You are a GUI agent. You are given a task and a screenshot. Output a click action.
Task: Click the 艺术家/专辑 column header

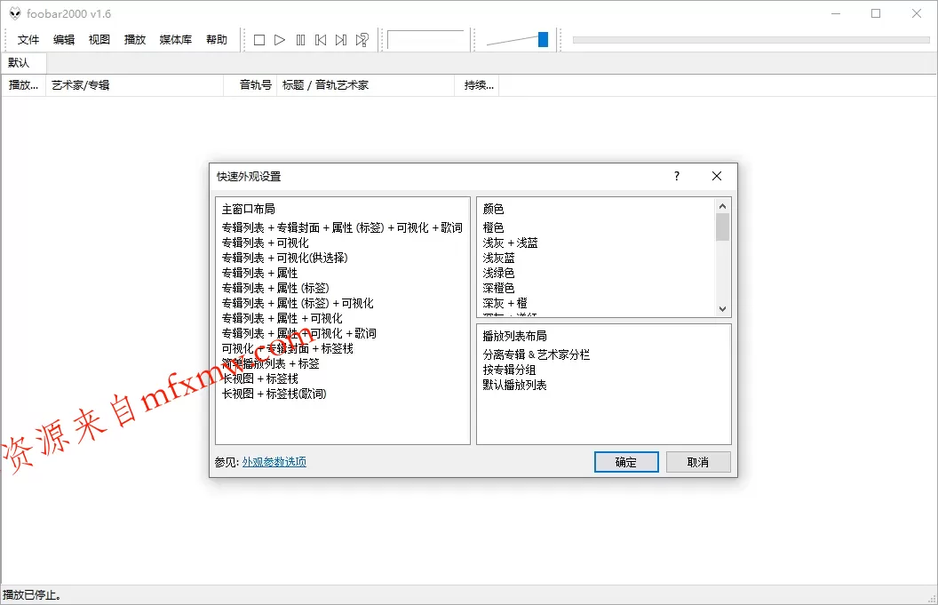click(135, 85)
